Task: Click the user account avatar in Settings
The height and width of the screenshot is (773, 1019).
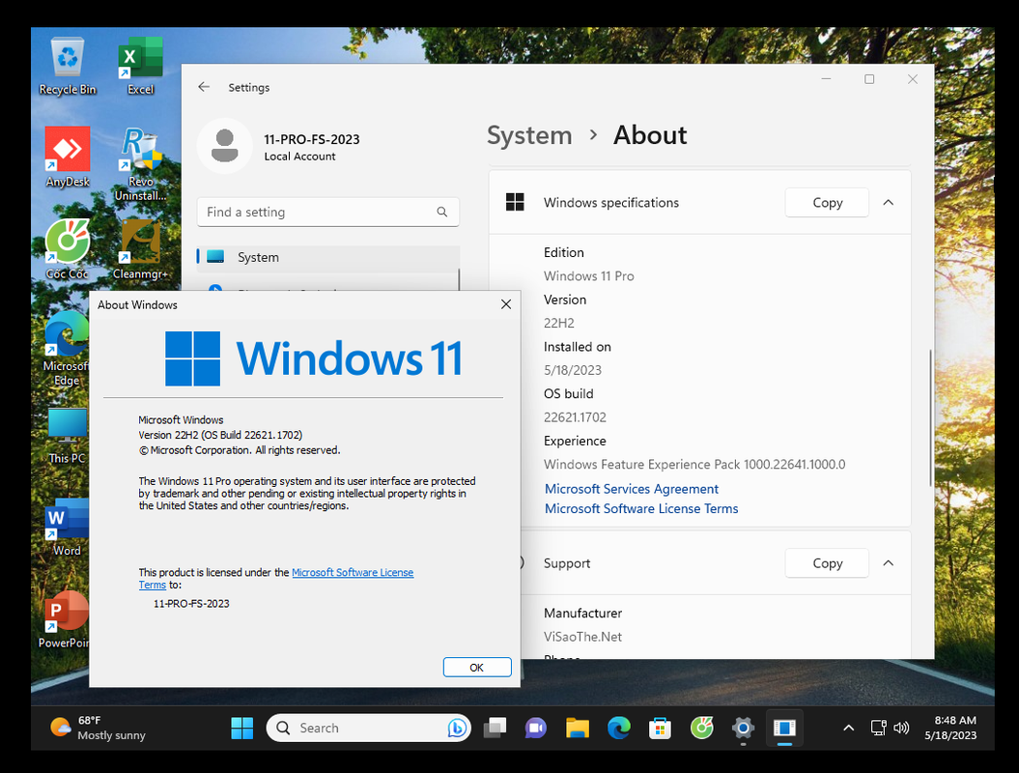Action: [x=225, y=146]
